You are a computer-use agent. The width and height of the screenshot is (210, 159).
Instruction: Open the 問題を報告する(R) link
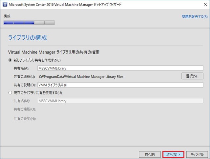pos(195,16)
